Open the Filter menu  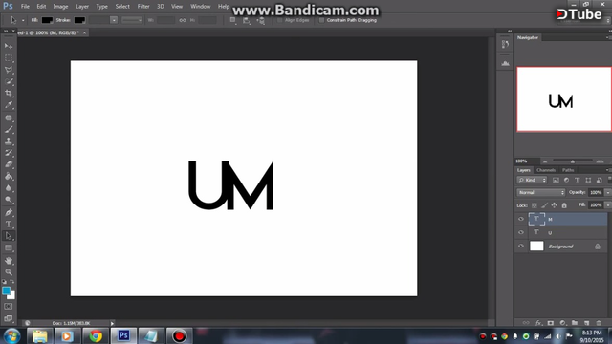pos(143,7)
